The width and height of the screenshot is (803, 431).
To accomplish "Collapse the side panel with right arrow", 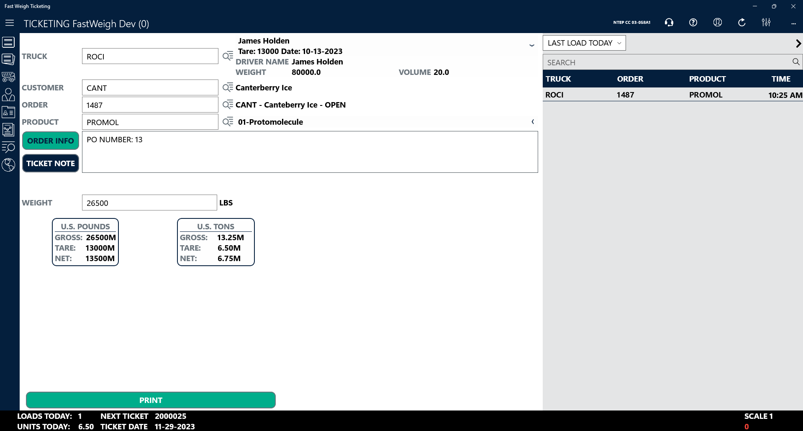I will 798,44.
